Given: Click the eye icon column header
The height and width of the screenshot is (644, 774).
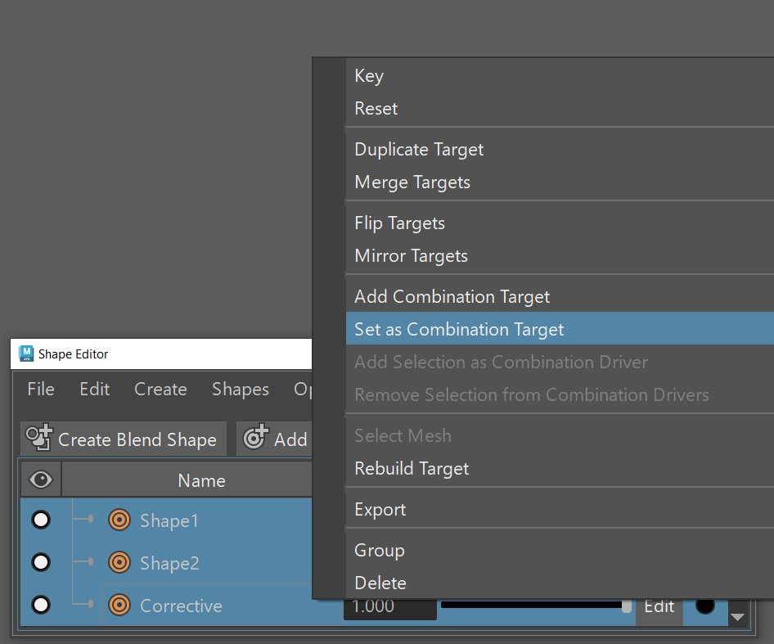Looking at the screenshot, I should [x=40, y=480].
